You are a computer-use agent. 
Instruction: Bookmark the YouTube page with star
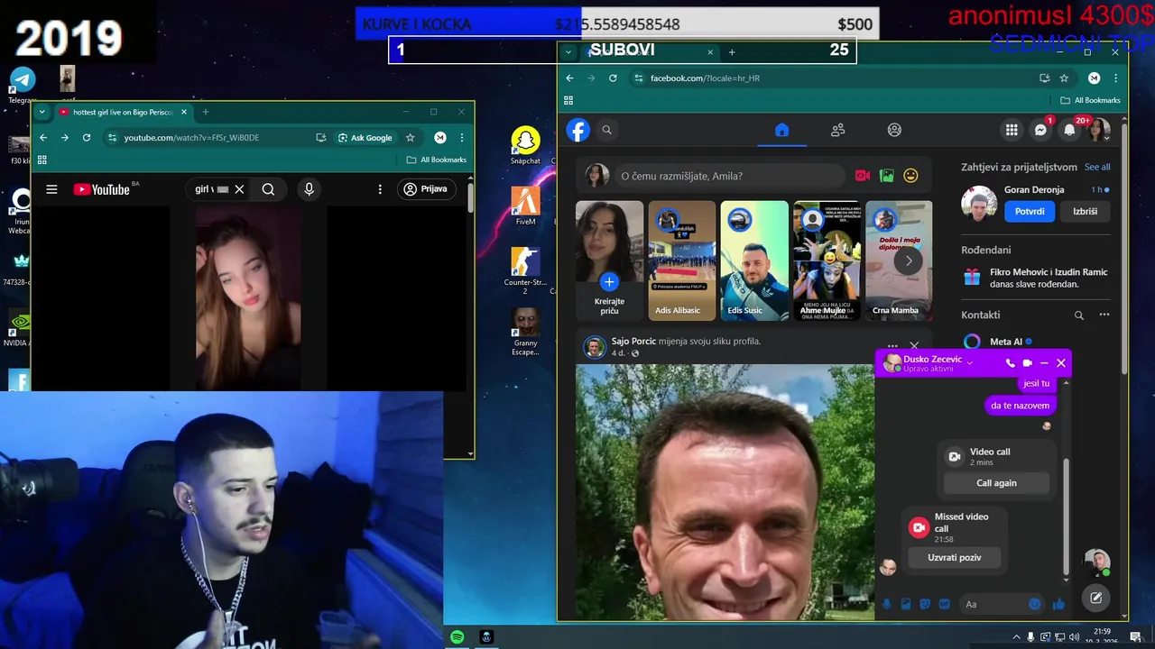410,138
